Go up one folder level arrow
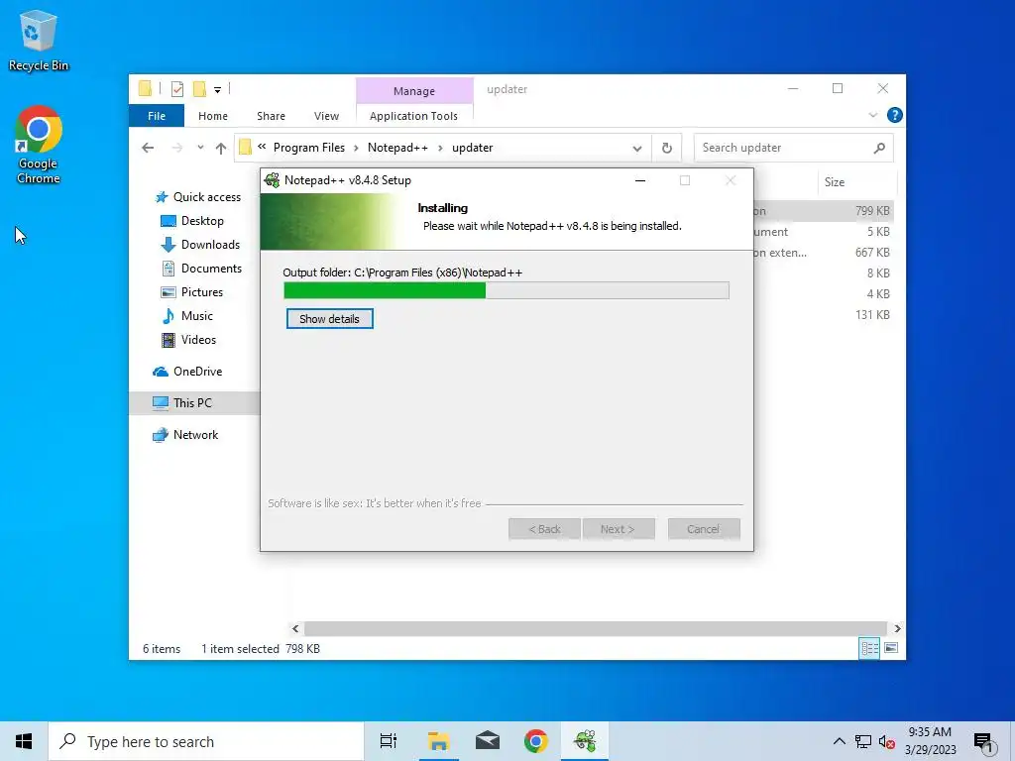 click(x=221, y=149)
